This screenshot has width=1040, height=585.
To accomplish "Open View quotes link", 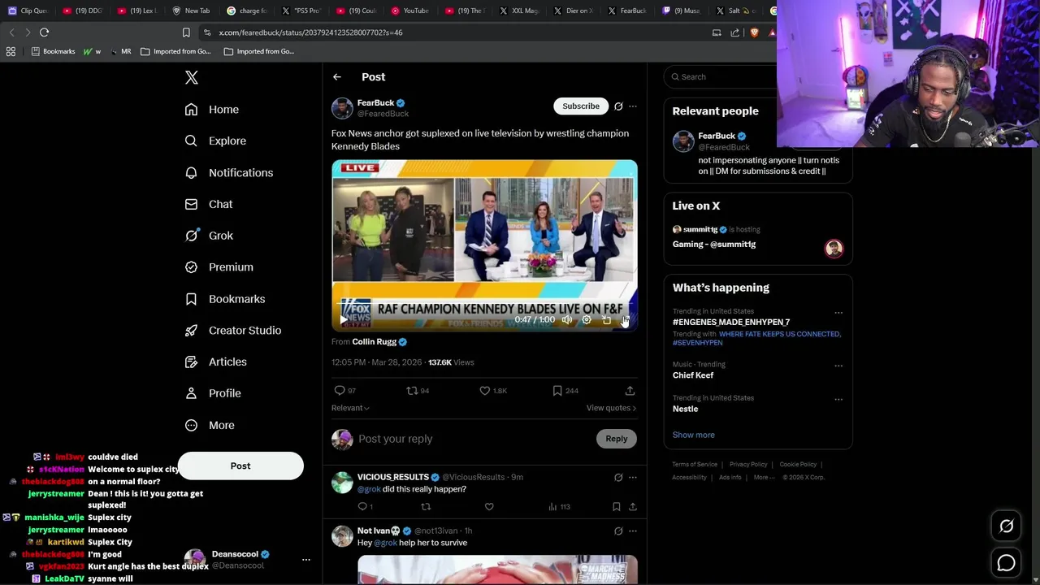I will pos(611,408).
